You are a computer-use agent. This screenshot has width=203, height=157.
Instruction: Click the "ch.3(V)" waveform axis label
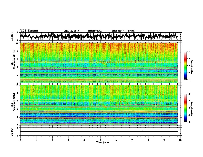tap(12, 132)
